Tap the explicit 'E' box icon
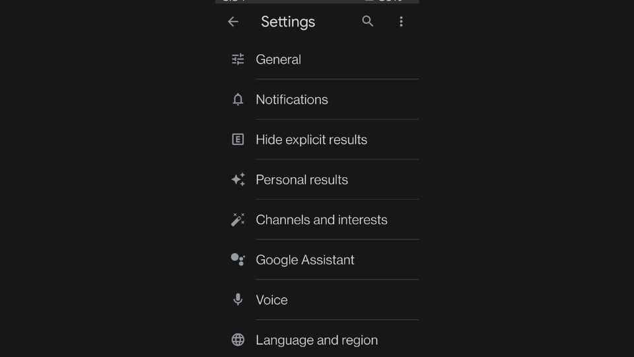The height and width of the screenshot is (357, 634). [x=238, y=139]
